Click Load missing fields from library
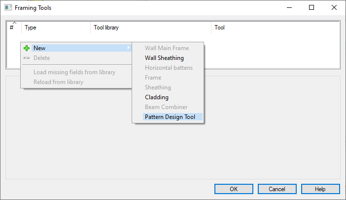 click(x=74, y=72)
